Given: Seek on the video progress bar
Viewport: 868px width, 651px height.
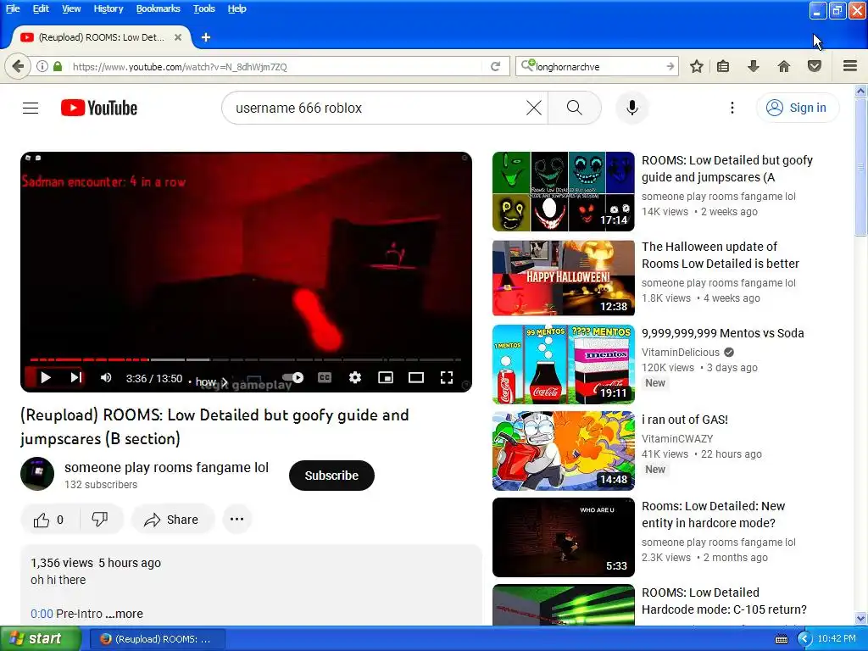Looking at the screenshot, I should pyautogui.click(x=246, y=359).
